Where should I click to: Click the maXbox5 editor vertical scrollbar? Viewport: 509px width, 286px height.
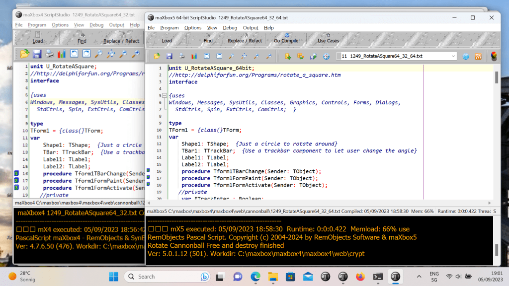click(x=496, y=78)
